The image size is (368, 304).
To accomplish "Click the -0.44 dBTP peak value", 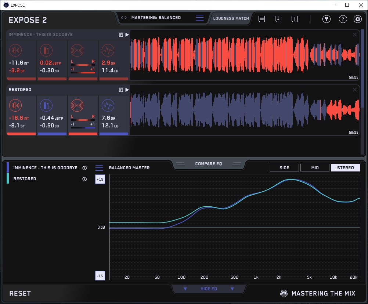I will click(x=51, y=118).
